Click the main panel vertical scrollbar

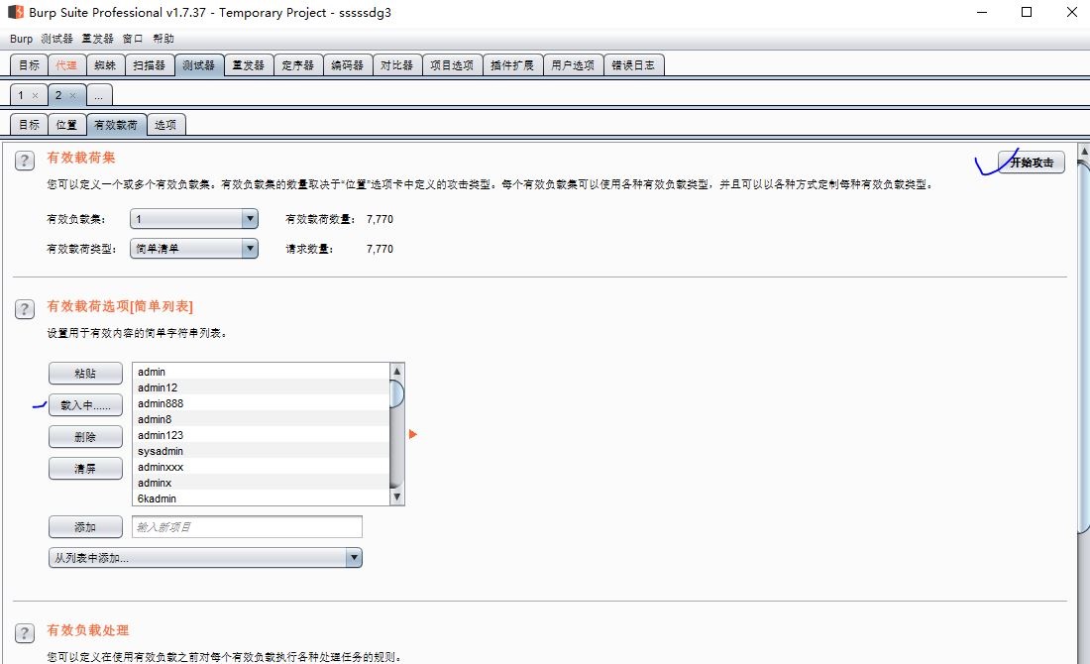[1083, 348]
